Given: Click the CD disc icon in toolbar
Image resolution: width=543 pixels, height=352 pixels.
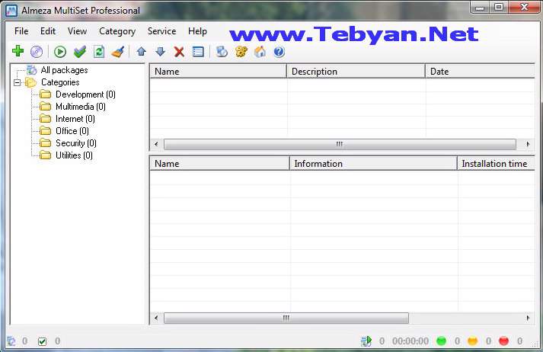Looking at the screenshot, I should point(37,52).
